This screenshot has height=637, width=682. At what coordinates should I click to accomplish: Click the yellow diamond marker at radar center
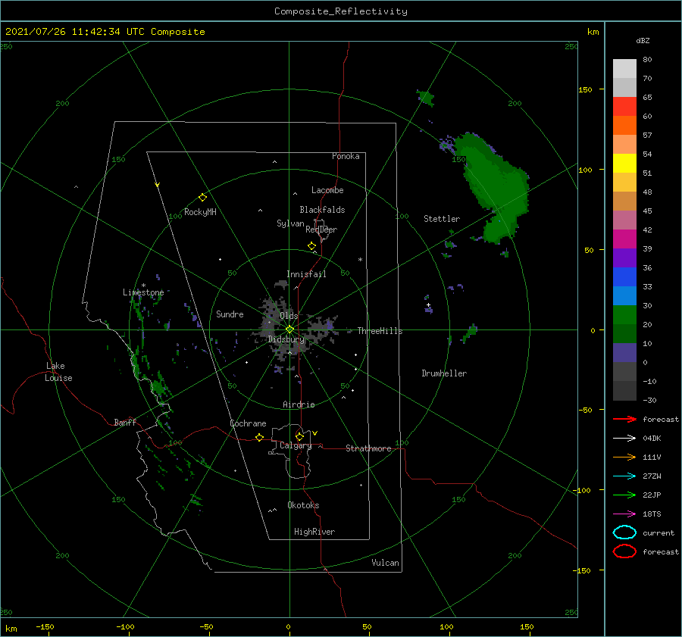[x=289, y=329]
